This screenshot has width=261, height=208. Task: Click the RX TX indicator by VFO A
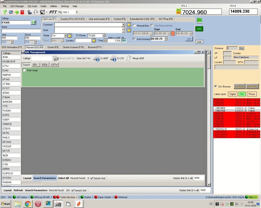pyautogui.click(x=178, y=11)
